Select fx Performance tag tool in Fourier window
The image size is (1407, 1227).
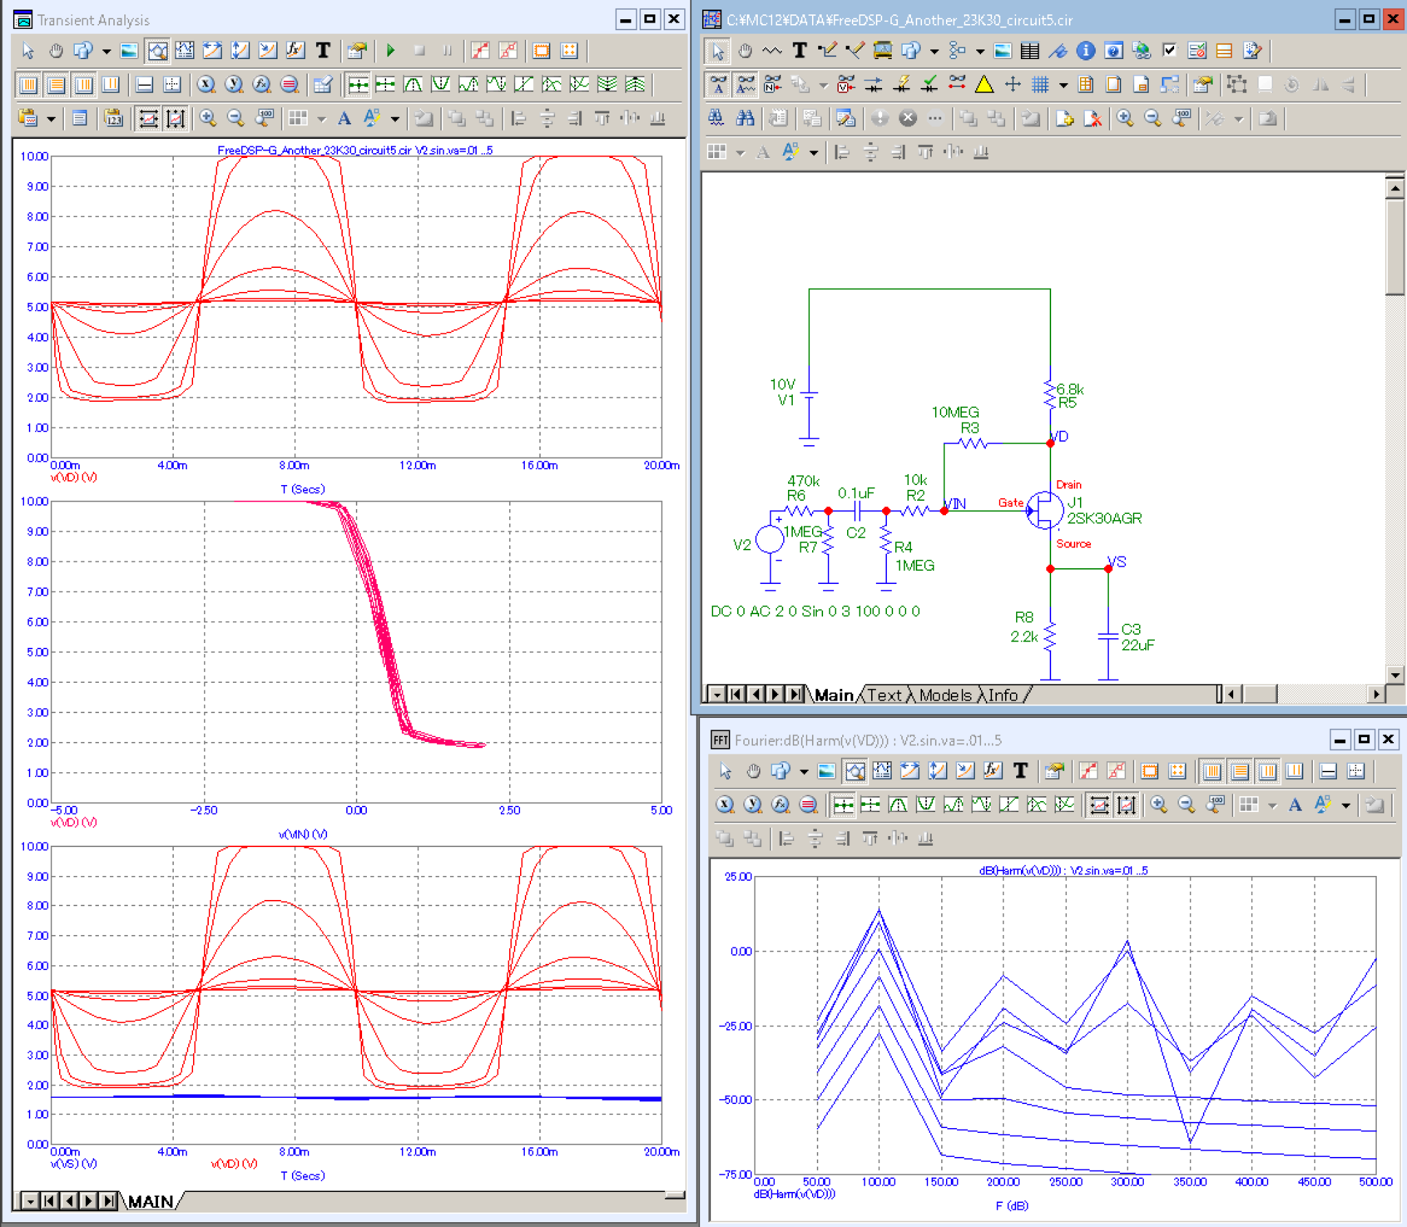[992, 771]
